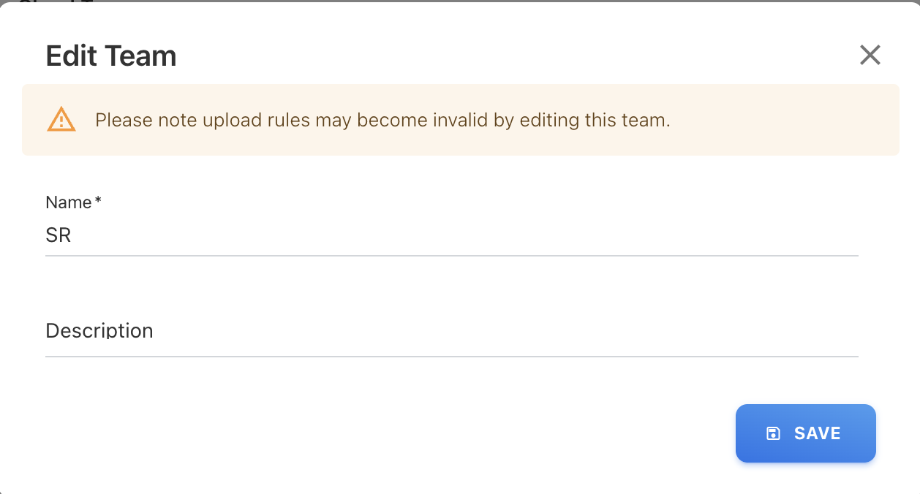Click the required asterisk next to Name
Image resolution: width=920 pixels, height=494 pixels.
(98, 202)
